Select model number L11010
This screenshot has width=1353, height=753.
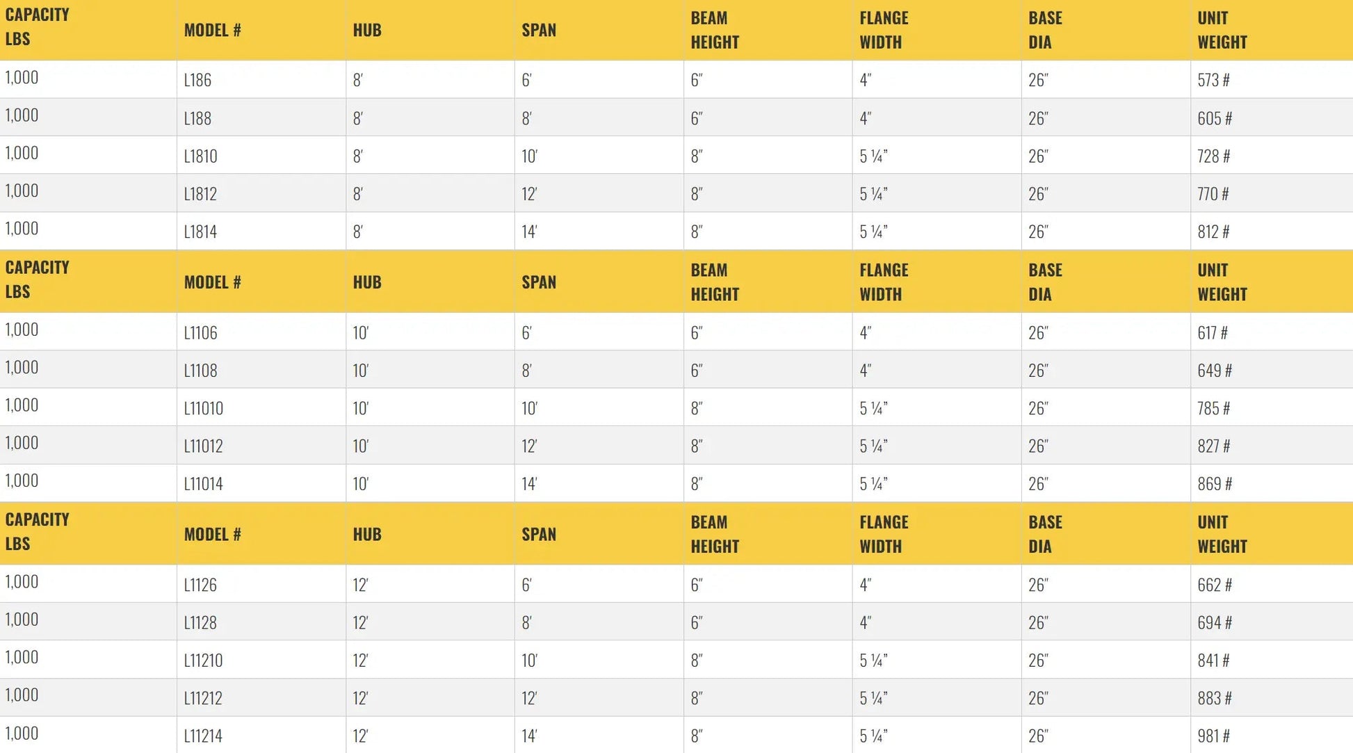click(203, 408)
